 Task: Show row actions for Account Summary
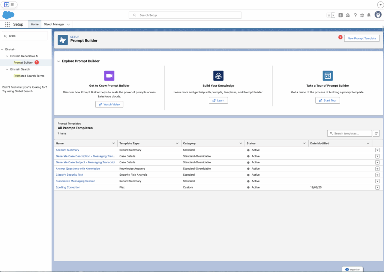(377, 150)
